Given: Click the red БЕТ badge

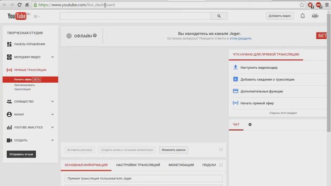Looking at the screenshot, I should click(322, 36).
